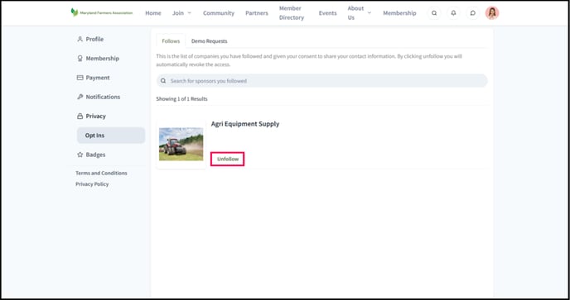Unfollow Agri Equipment Supply
Screen dimensions: 570x300
[x=228, y=159]
